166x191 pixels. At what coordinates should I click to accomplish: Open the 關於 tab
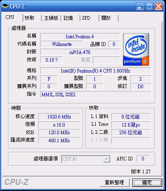(109, 18)
